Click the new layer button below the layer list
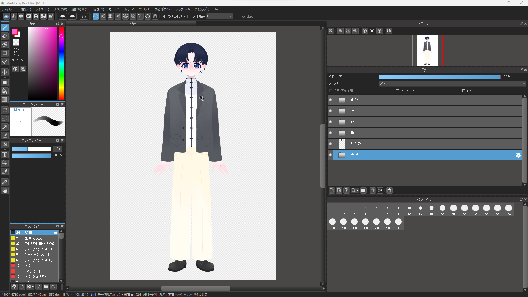 (332, 190)
